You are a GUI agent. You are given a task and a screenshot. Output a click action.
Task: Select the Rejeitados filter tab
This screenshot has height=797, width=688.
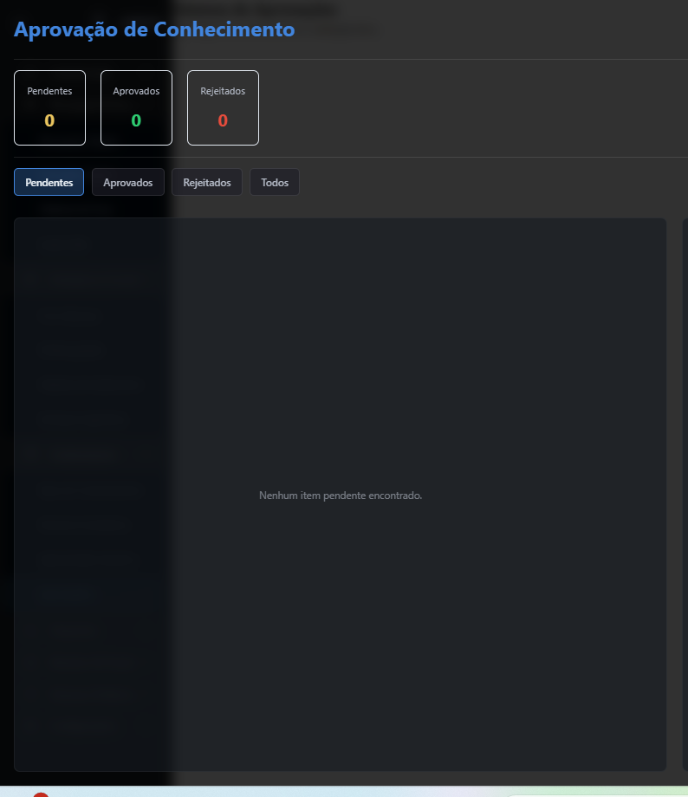pyautogui.click(x=206, y=183)
